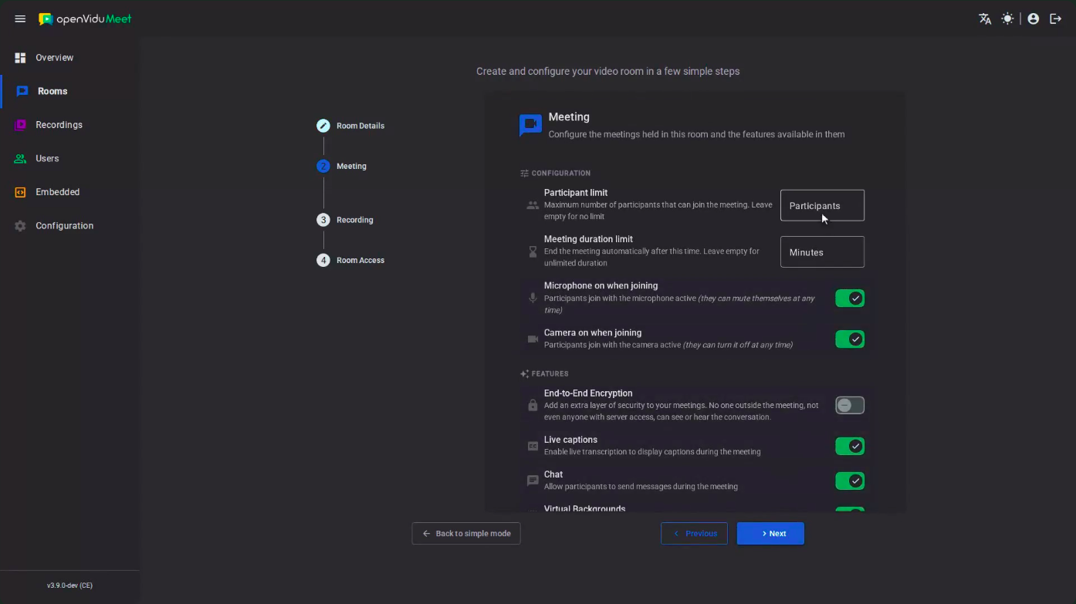Click the Next button
Image resolution: width=1076 pixels, height=604 pixels.
770,534
